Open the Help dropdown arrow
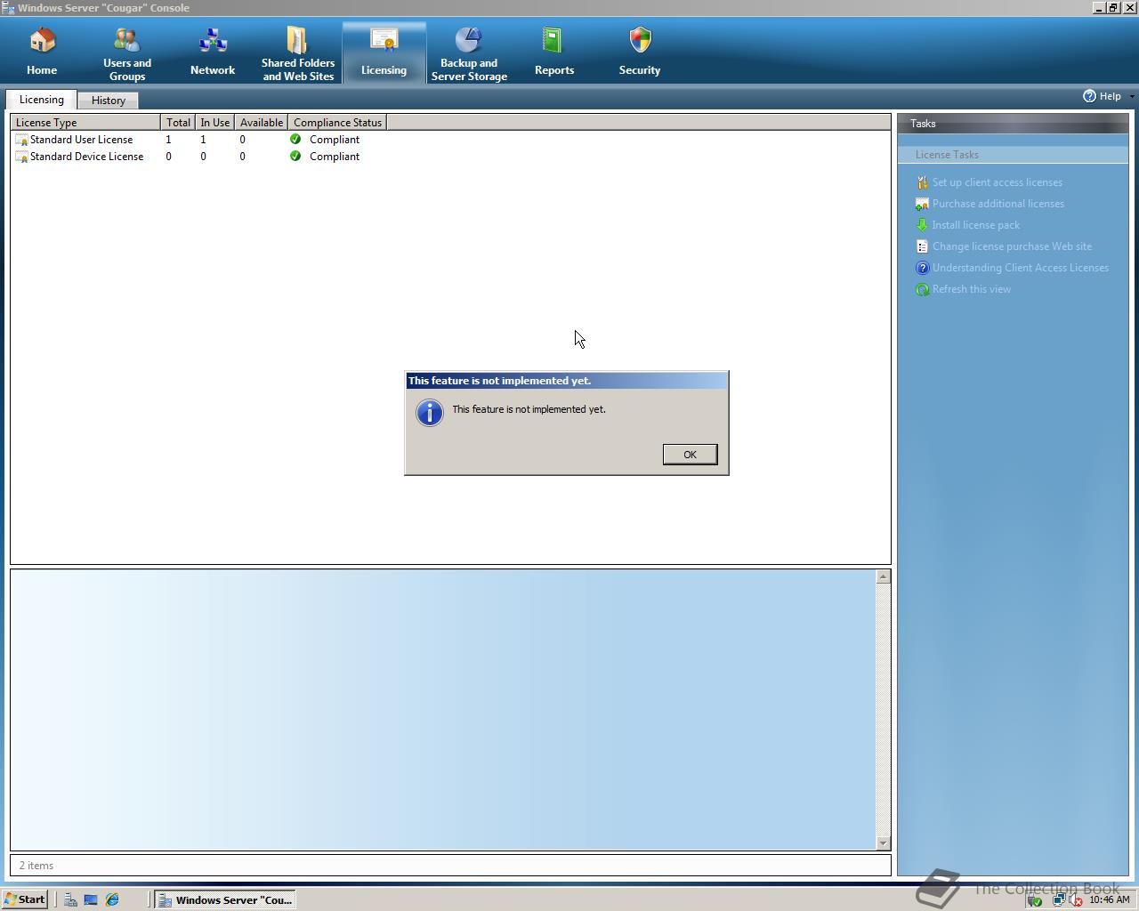Screen dimensions: 1139x911 1132,96
